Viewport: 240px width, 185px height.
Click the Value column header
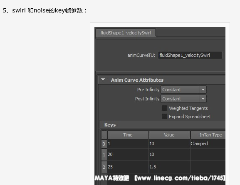[x=169, y=135]
